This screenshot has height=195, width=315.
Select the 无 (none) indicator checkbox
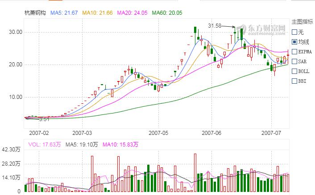294,32
